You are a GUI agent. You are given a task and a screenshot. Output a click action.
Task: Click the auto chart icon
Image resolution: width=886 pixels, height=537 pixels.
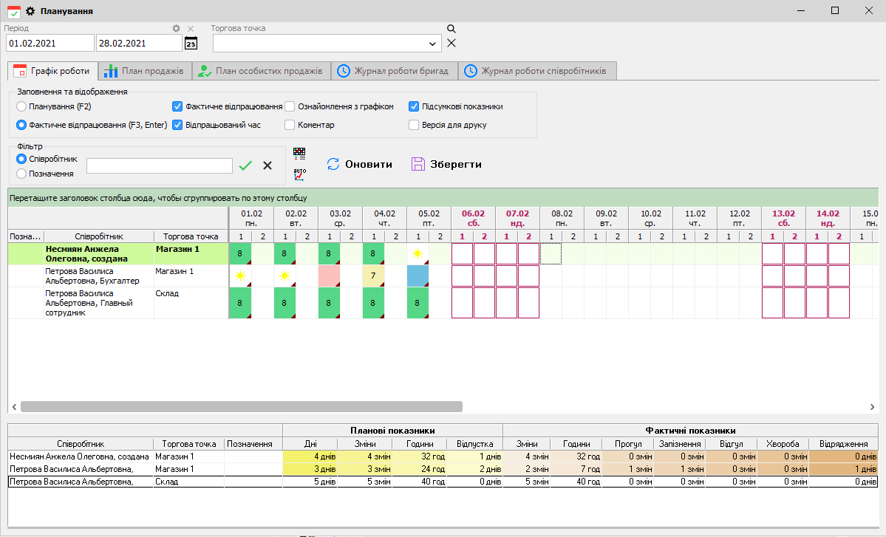click(x=299, y=174)
